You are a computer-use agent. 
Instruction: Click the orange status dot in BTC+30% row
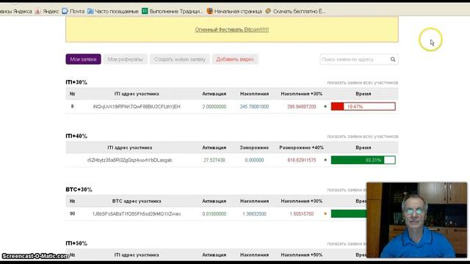(x=325, y=213)
